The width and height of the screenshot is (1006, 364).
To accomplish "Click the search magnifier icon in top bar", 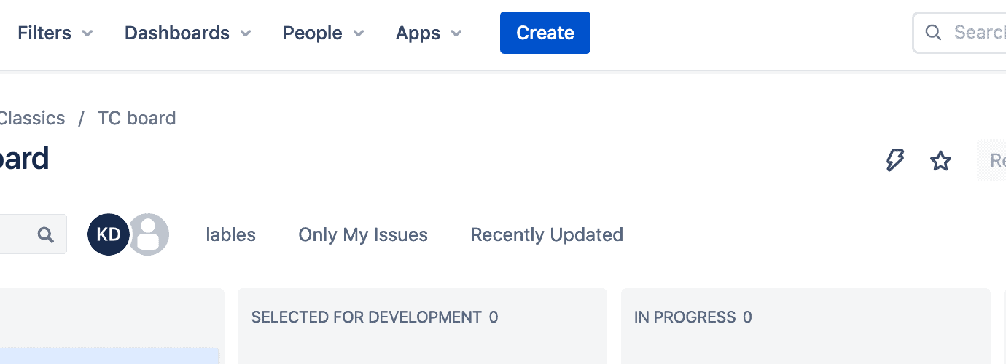I will [x=933, y=33].
